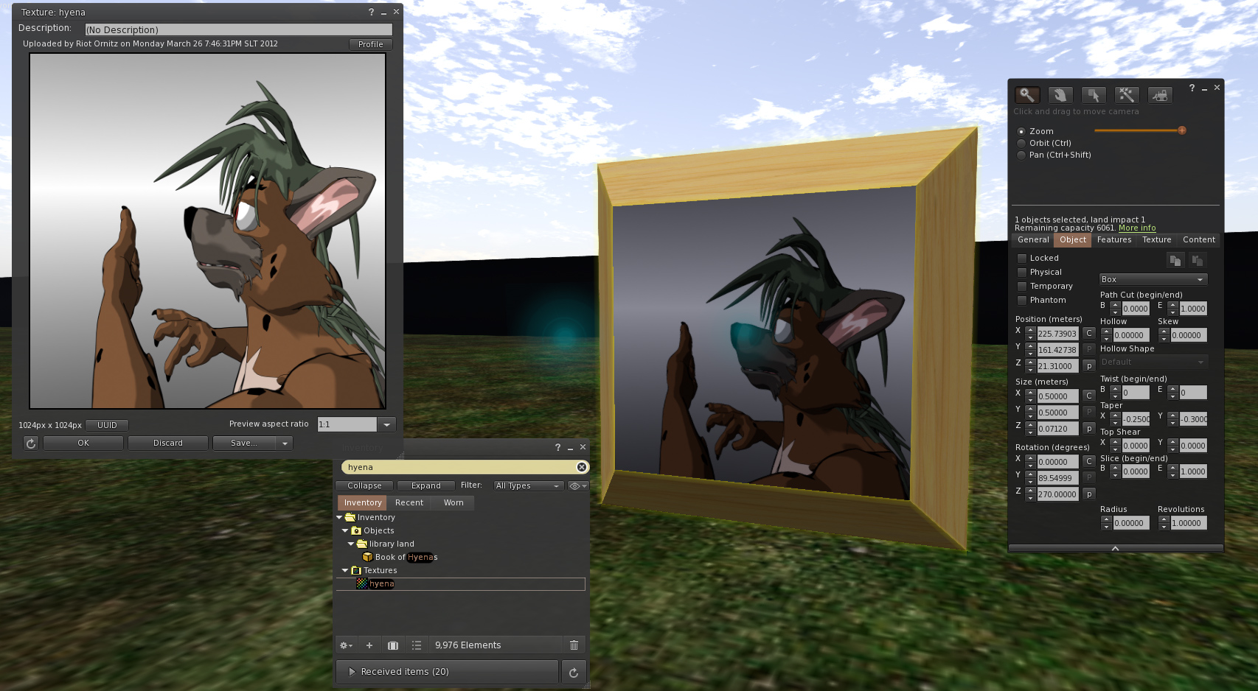This screenshot has height=691, width=1258.
Task: Open the All Types filter dropdown
Action: click(x=529, y=485)
